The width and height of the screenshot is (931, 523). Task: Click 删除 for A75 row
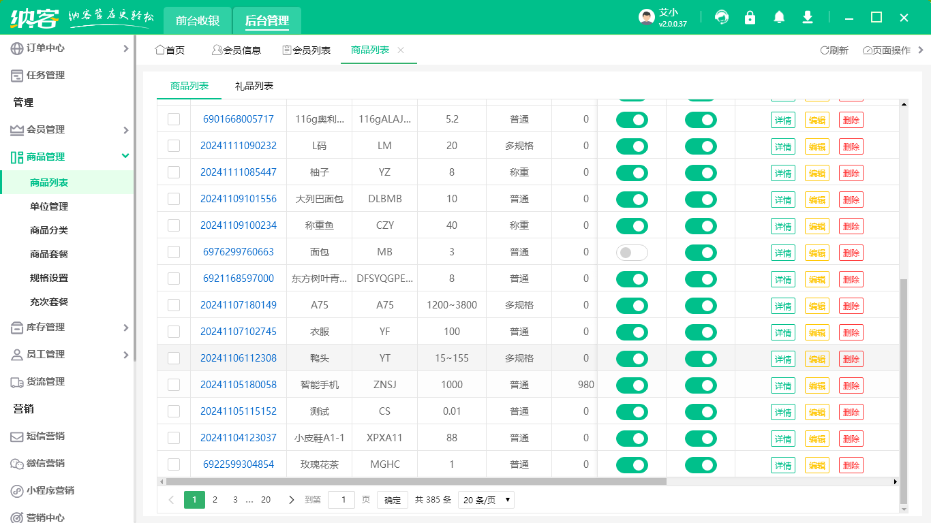click(851, 306)
